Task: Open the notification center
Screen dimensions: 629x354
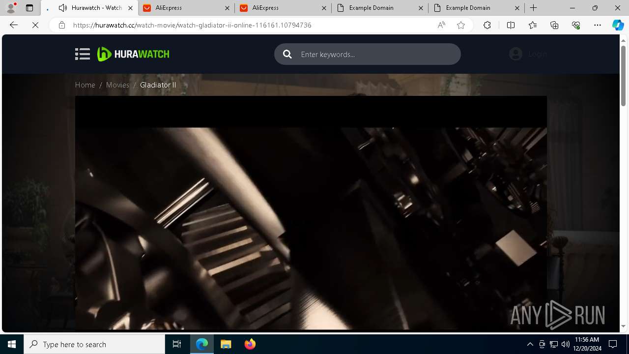Action: pos(613,344)
